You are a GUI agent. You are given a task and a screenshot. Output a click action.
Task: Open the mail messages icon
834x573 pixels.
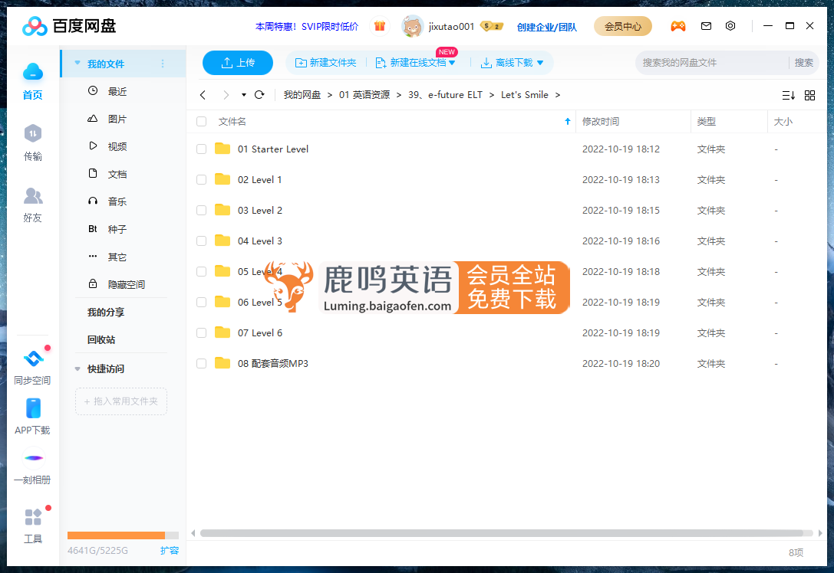(706, 26)
